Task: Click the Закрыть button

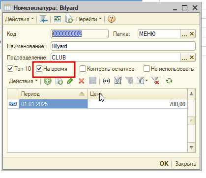Action: click(x=185, y=164)
